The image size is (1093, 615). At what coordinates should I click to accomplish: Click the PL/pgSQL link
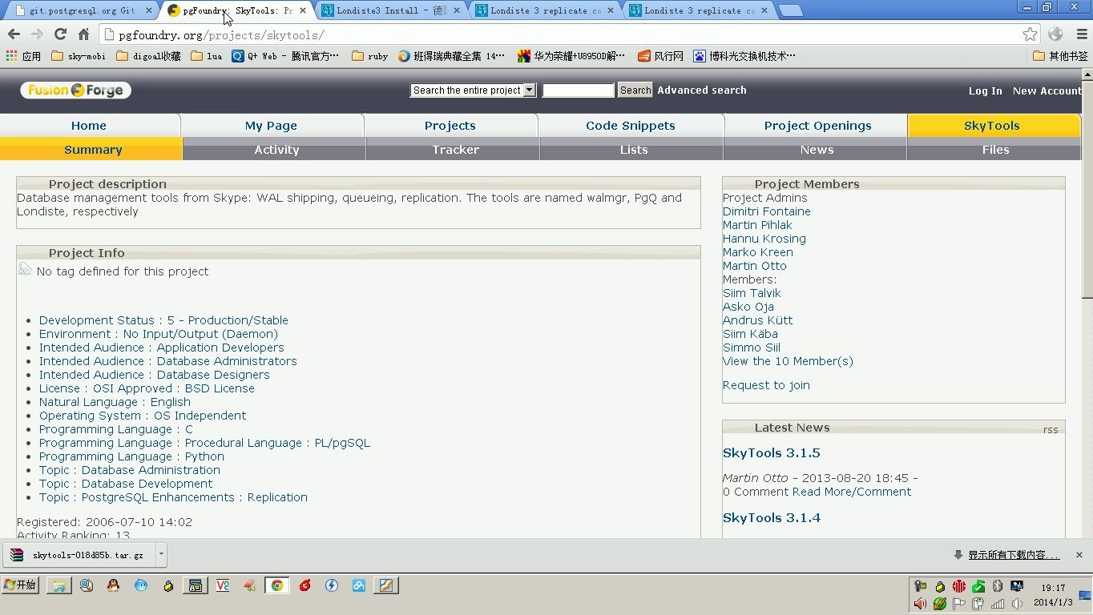342,443
